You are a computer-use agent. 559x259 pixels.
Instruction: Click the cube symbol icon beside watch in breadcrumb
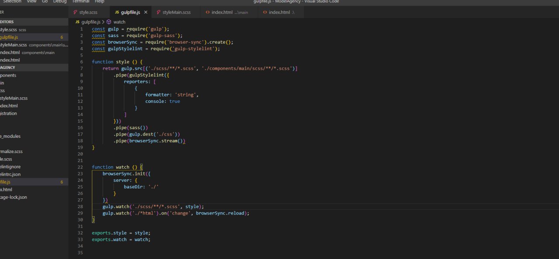[x=109, y=22]
